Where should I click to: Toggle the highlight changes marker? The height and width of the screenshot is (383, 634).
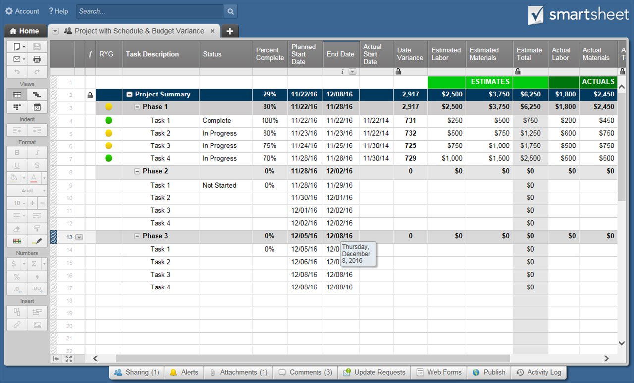pos(37,241)
